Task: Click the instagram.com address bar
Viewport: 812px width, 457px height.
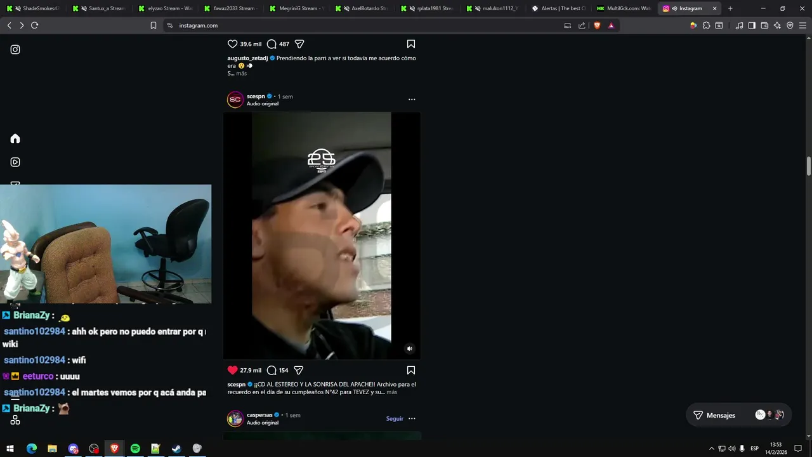Action: (x=355, y=25)
